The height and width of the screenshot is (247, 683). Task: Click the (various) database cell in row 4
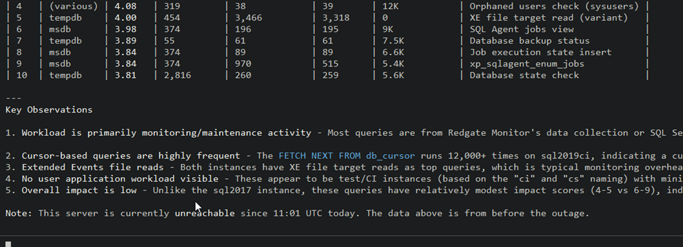click(73, 6)
